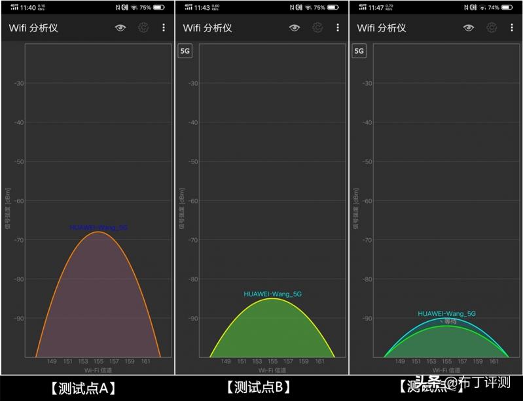Click the signal bars icon at 11:40
This screenshot has height=401, width=523.
coord(14,7)
